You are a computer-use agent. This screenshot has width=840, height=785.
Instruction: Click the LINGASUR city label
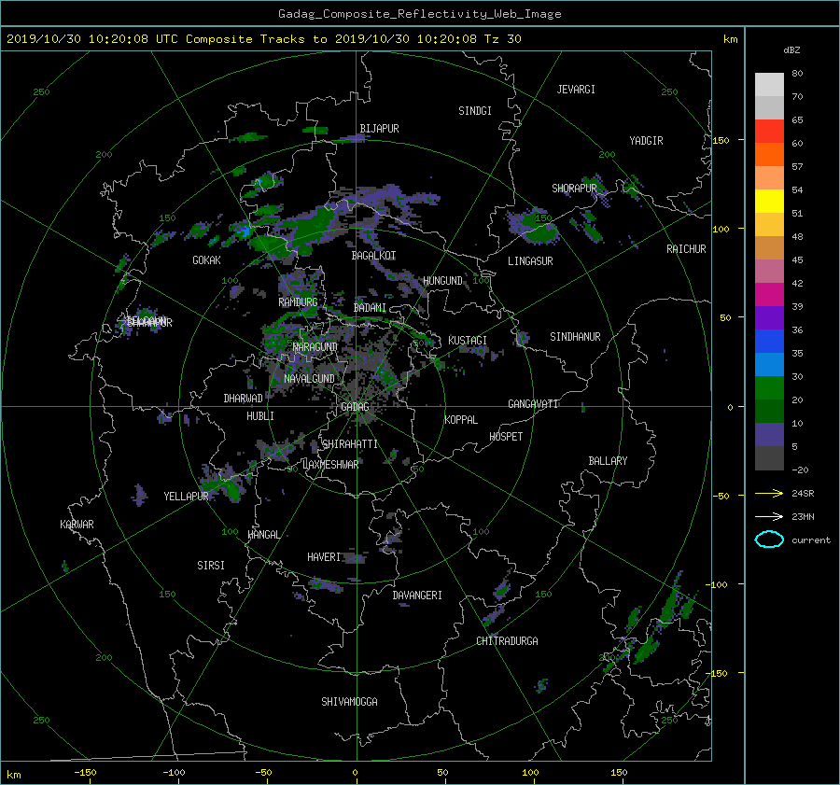point(530,261)
